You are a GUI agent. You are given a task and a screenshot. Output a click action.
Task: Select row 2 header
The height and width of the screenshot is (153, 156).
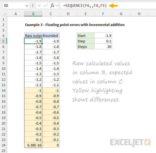(x=4, y=25)
